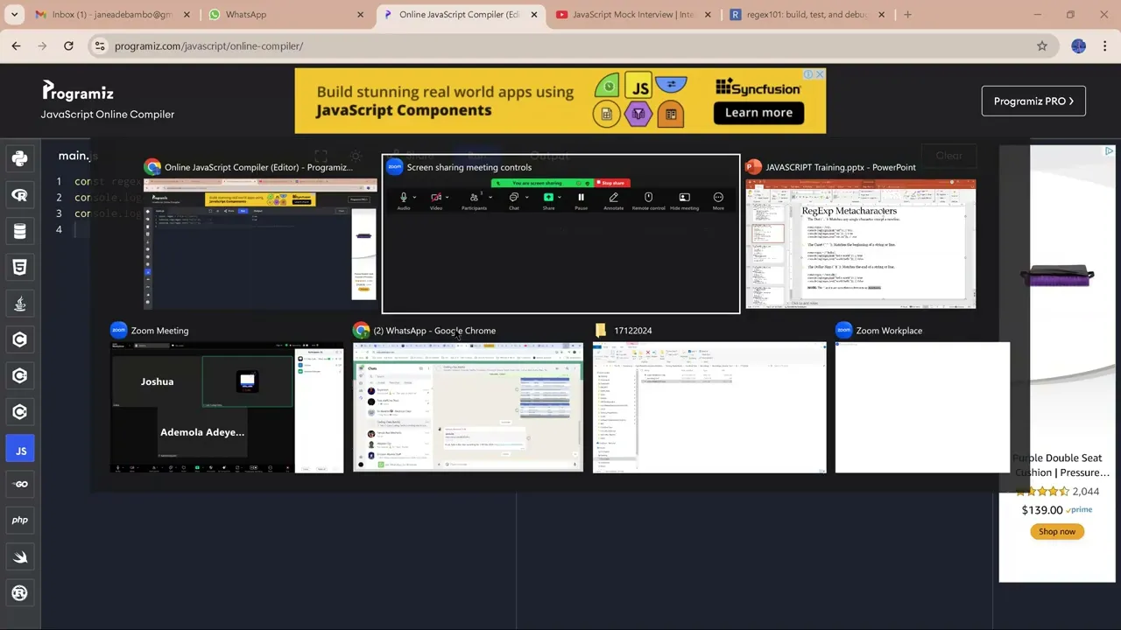Open the Java compiler sidebar icon

click(20, 304)
